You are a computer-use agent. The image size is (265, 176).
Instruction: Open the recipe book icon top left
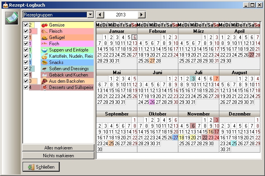click(12, 18)
